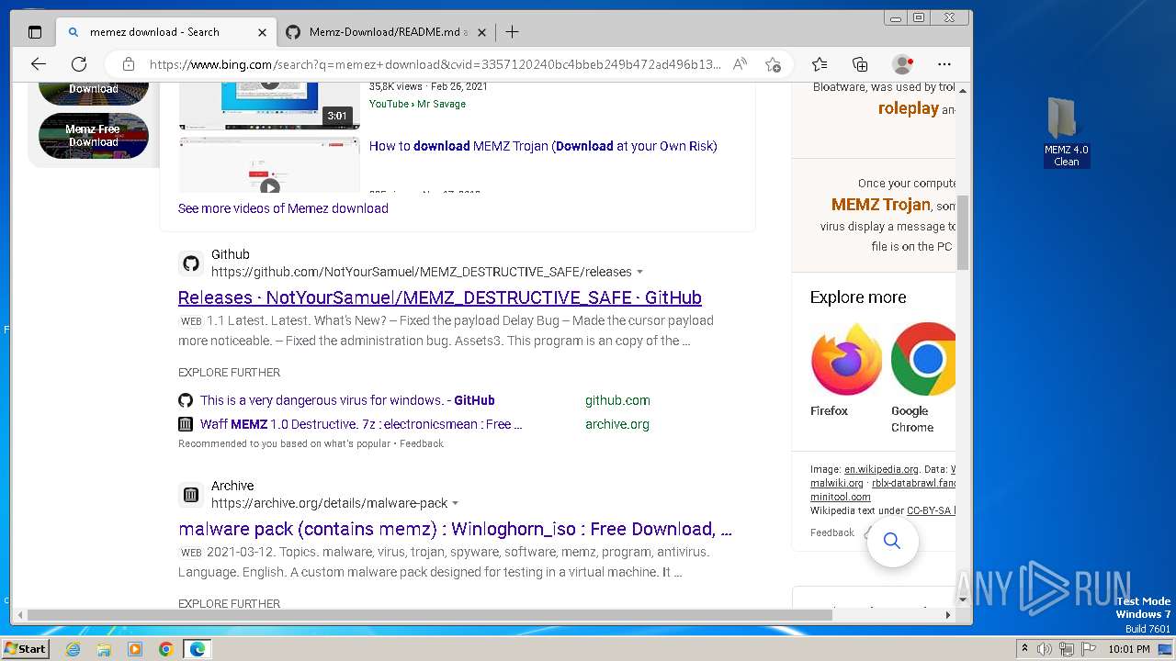This screenshot has width=1176, height=661.
Task: Click the scroll-down arrow of vertical scrollbar
Action: click(x=963, y=599)
